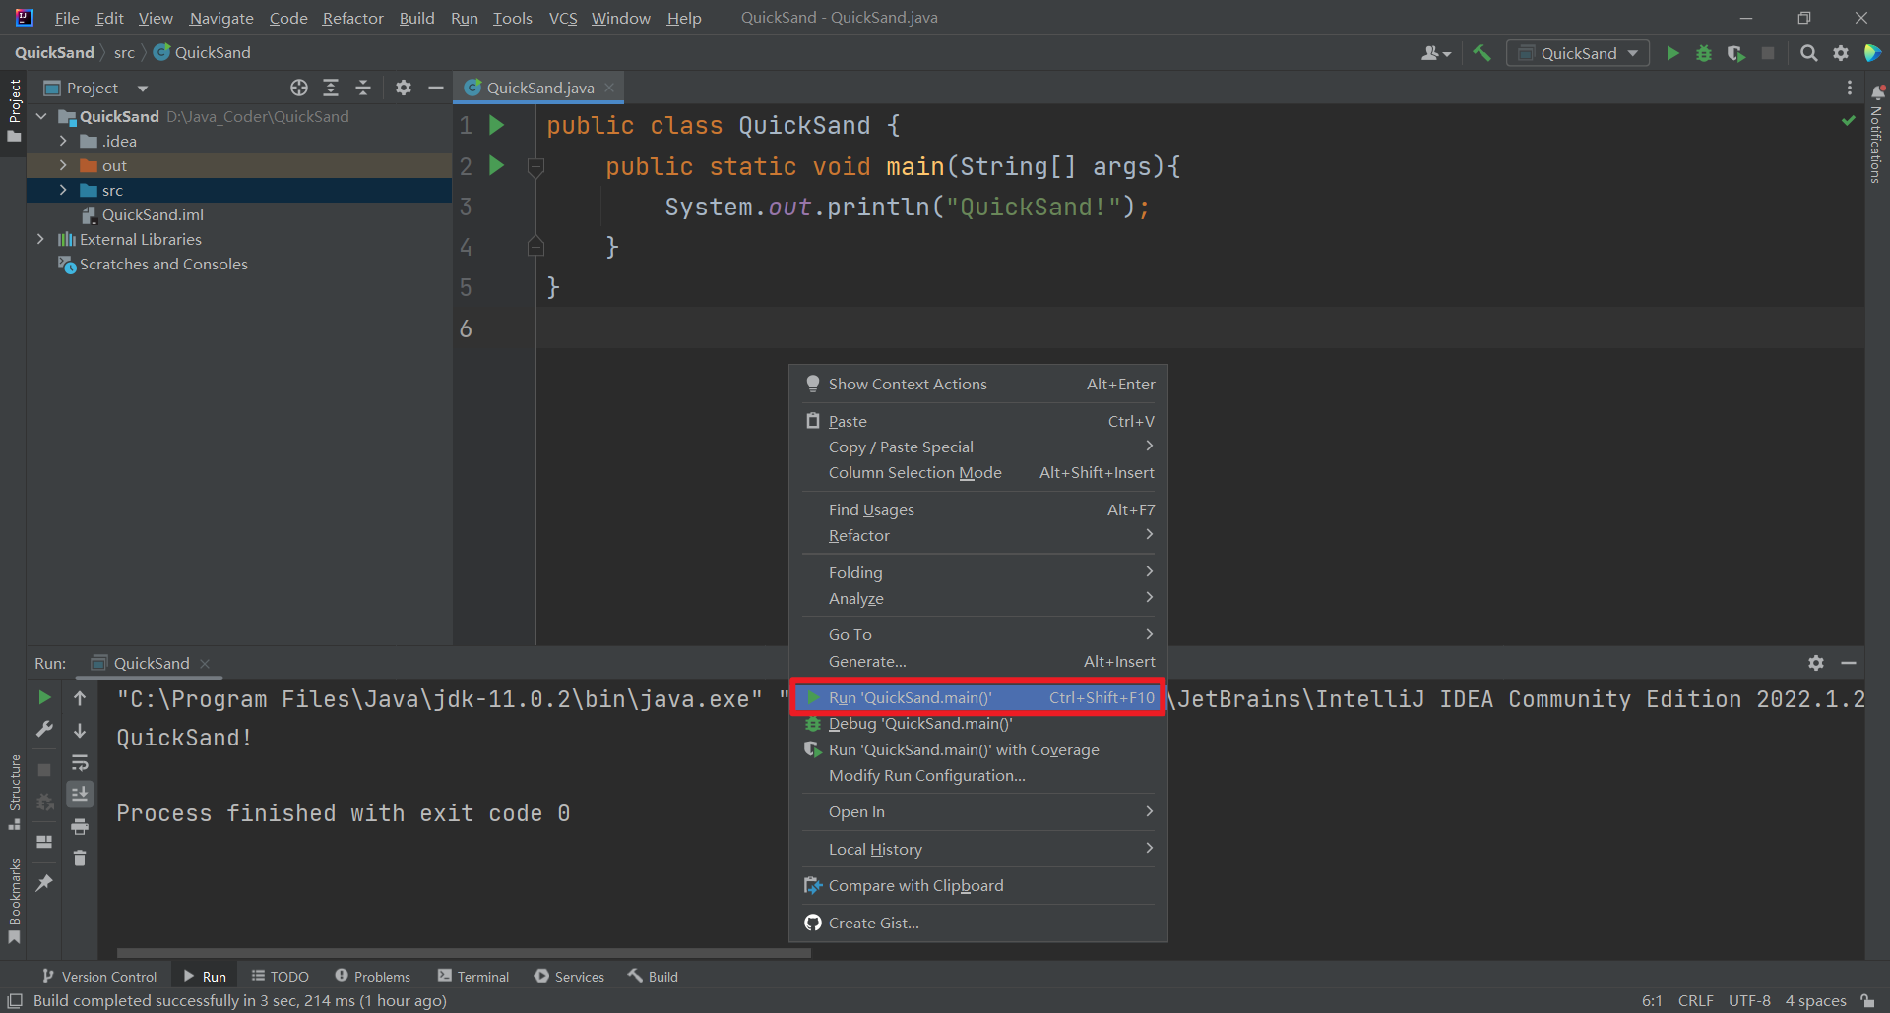Image resolution: width=1890 pixels, height=1013 pixels.
Task: Click the user account icon in toolbar
Action: point(1435,53)
